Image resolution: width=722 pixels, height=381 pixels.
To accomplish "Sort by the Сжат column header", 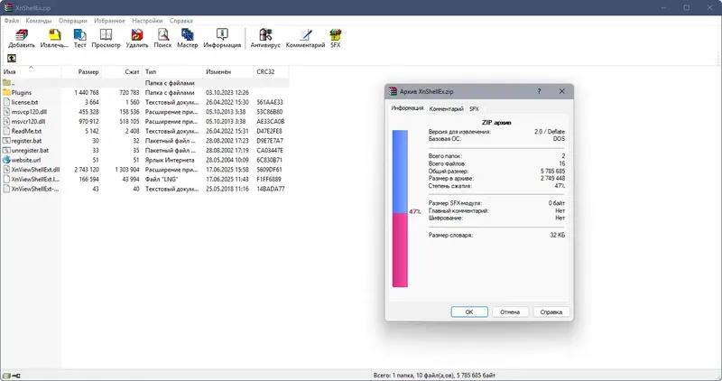I will click(122, 72).
